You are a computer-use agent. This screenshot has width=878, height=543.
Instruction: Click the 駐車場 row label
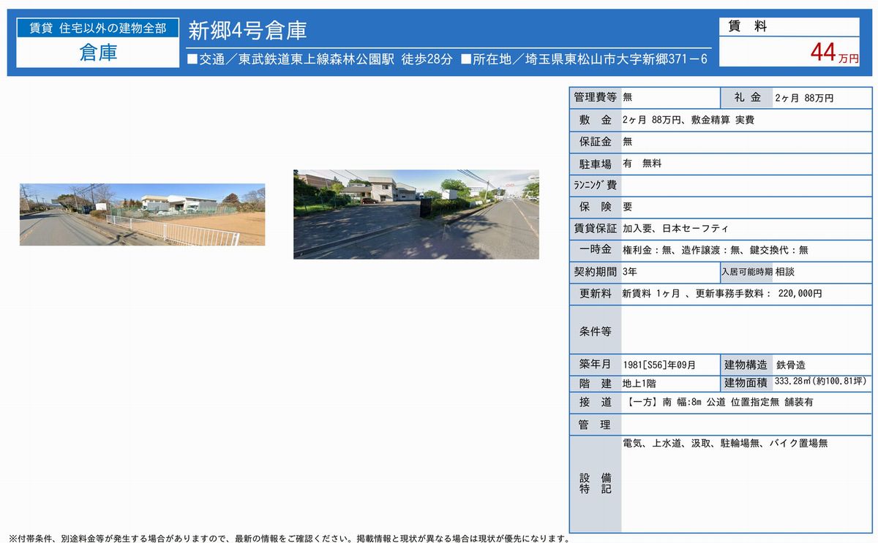pyautogui.click(x=595, y=164)
